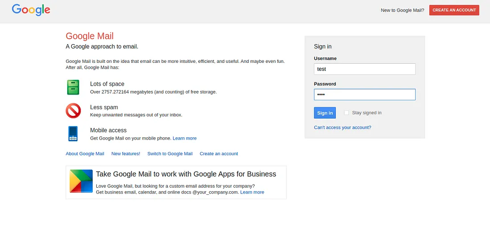Screen dimensions: 490x226
Task: Open the New features! link
Action: pyautogui.click(x=126, y=154)
